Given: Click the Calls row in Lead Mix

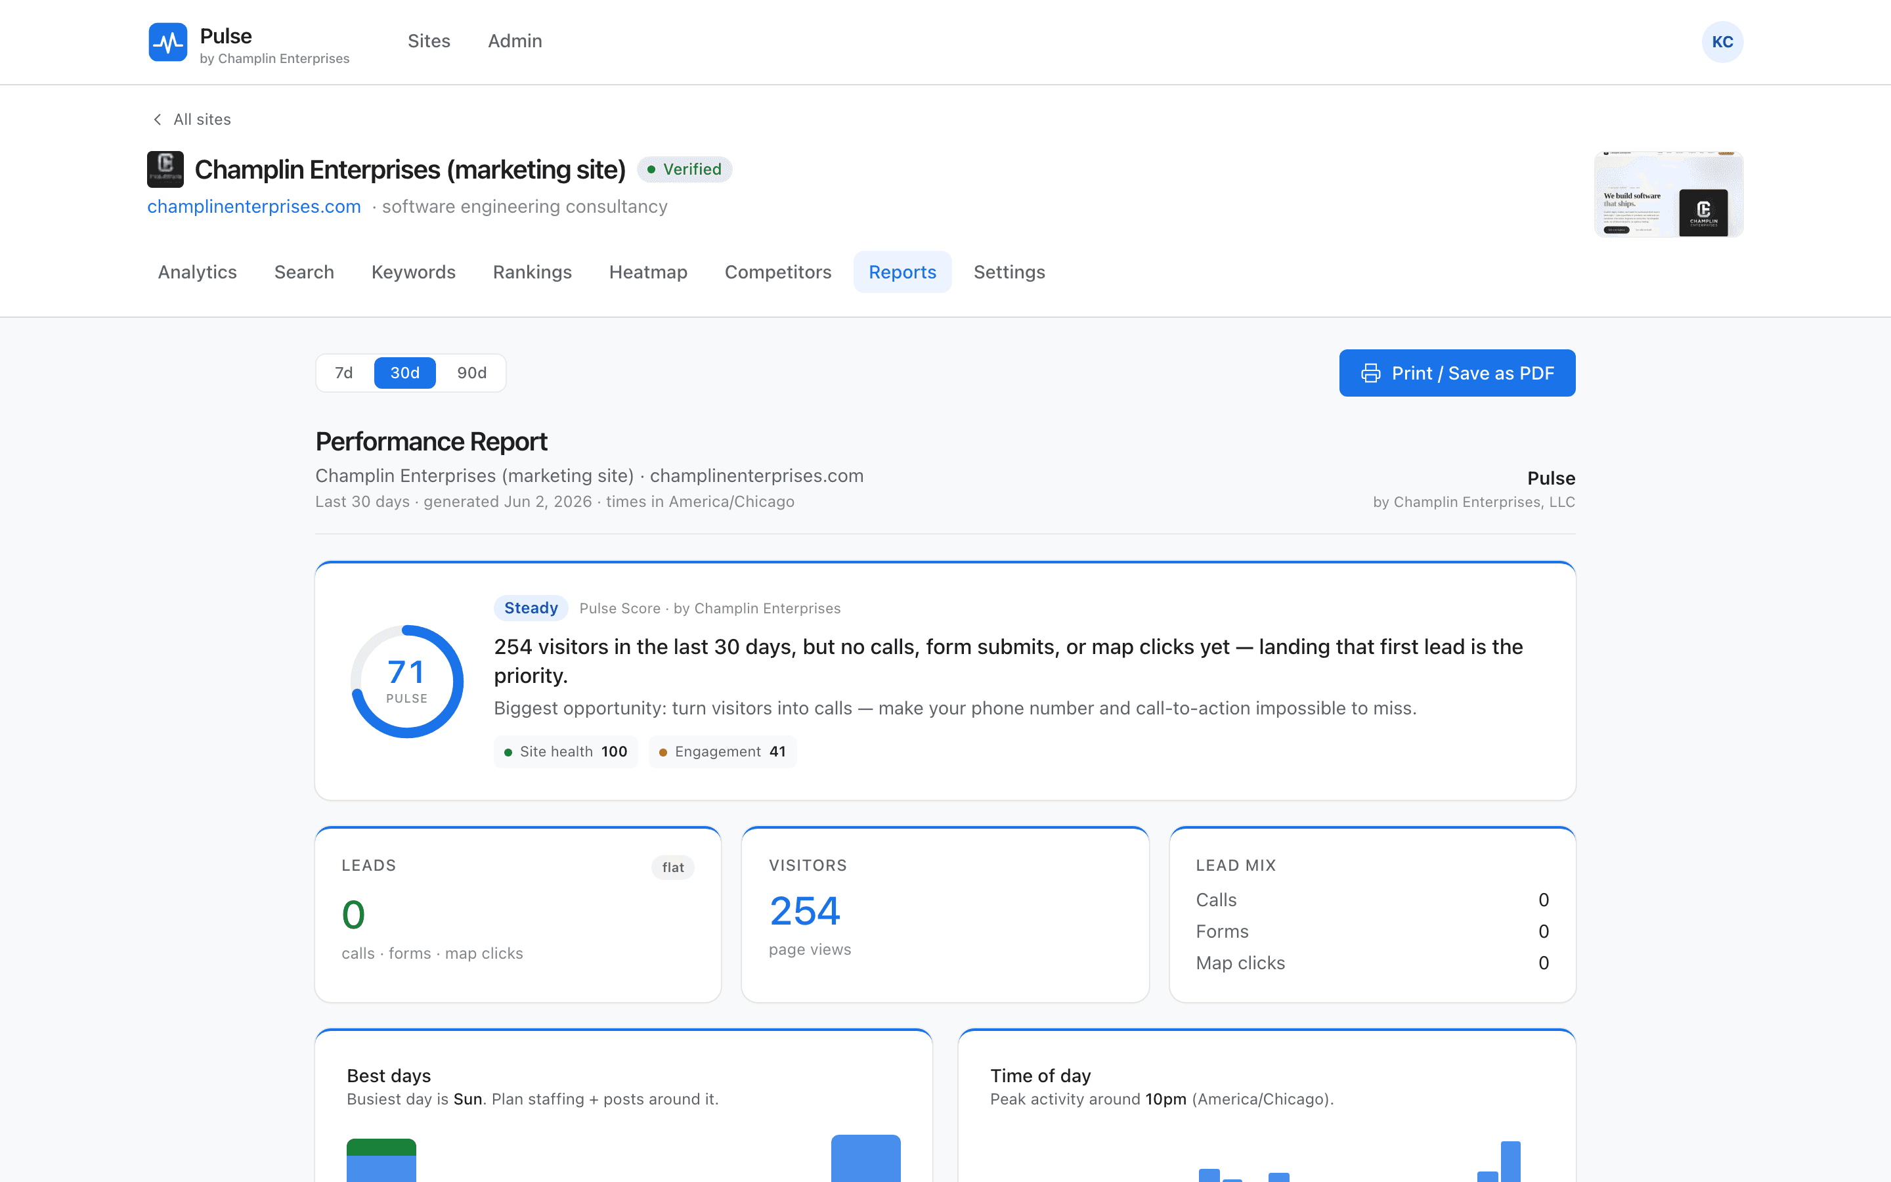Looking at the screenshot, I should [x=1372, y=900].
